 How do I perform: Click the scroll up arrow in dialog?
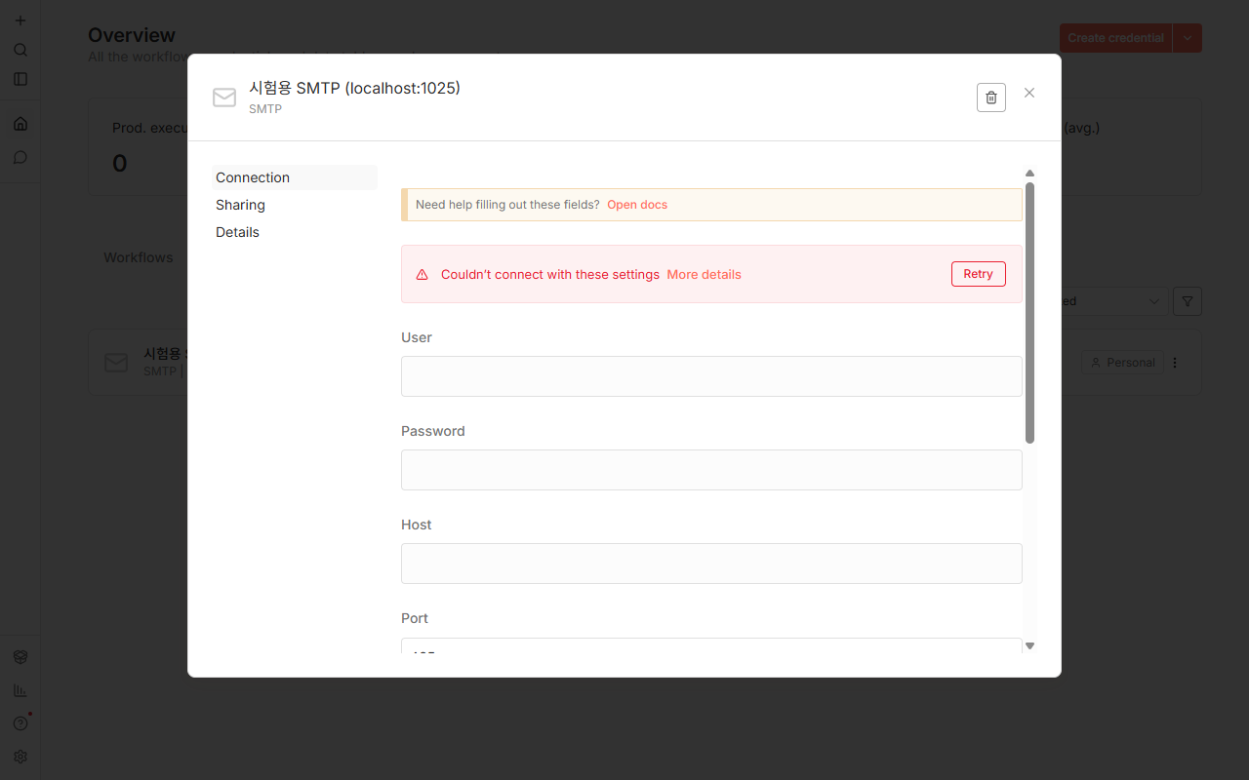click(x=1029, y=173)
